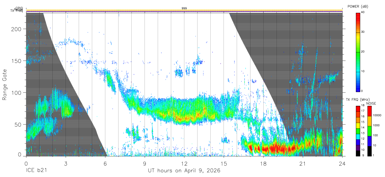The width and height of the screenshot is (385, 177).
Task: Click the POWER (dB) color scale bar
Action: [358, 52]
